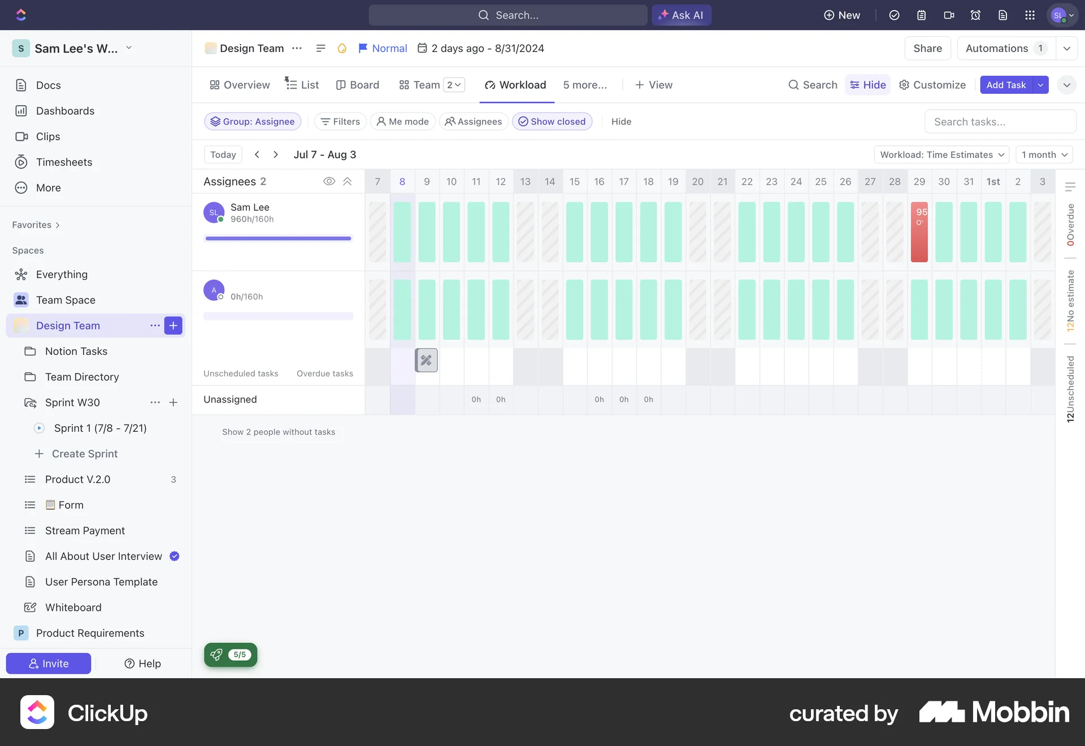This screenshot has height=746, width=1085.
Task: Click the Search magnifier in the view toolbar
Action: (x=813, y=85)
